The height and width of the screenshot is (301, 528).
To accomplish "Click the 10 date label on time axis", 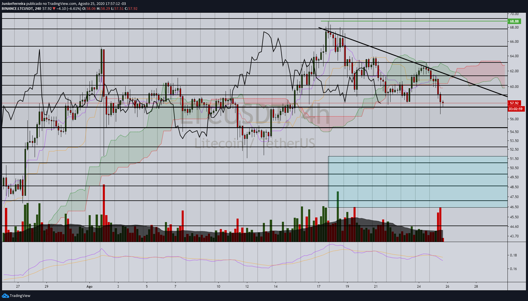I will (x=218, y=287).
